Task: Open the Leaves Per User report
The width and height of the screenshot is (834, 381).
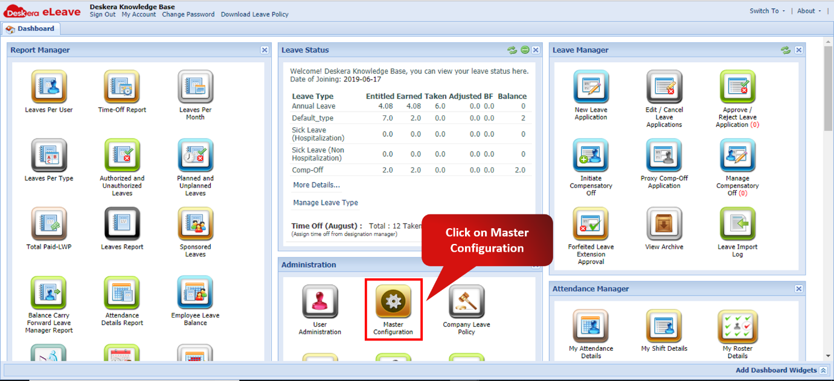Action: pyautogui.click(x=49, y=87)
